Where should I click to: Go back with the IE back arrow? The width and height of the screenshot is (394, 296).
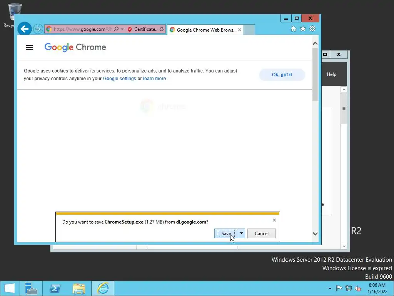click(24, 29)
